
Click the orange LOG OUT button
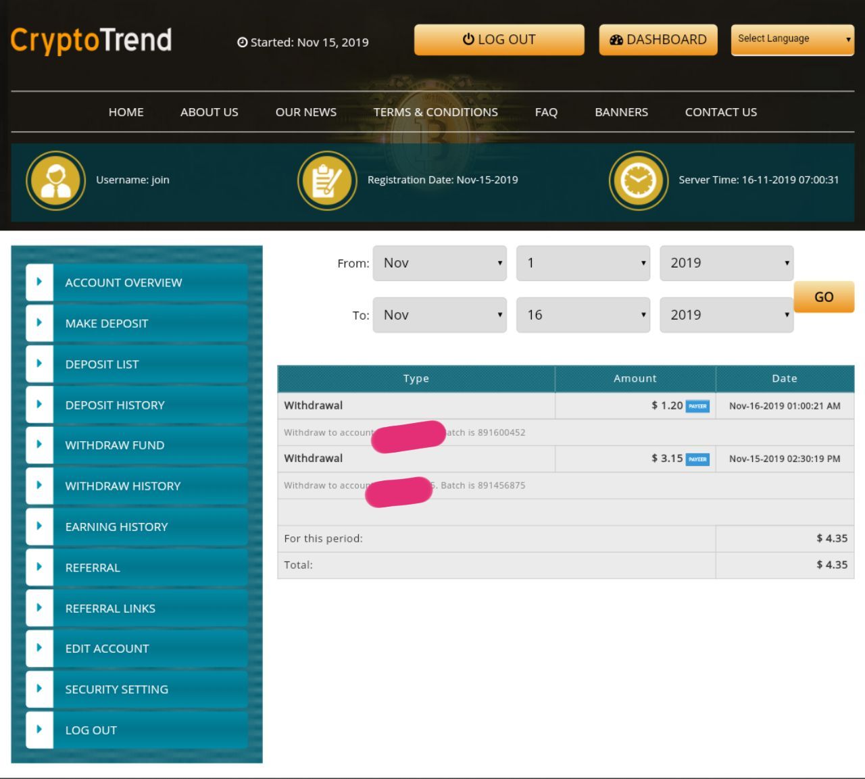click(x=499, y=40)
